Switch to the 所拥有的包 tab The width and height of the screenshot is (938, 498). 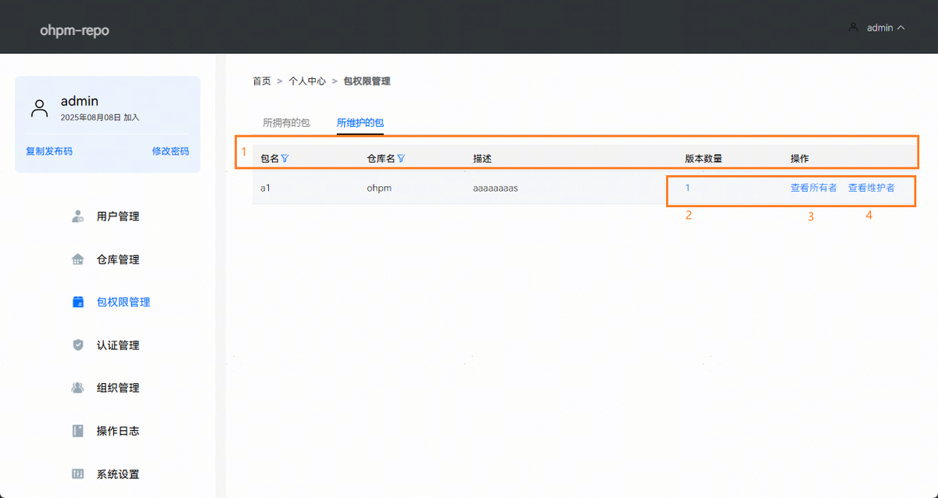[x=286, y=123]
